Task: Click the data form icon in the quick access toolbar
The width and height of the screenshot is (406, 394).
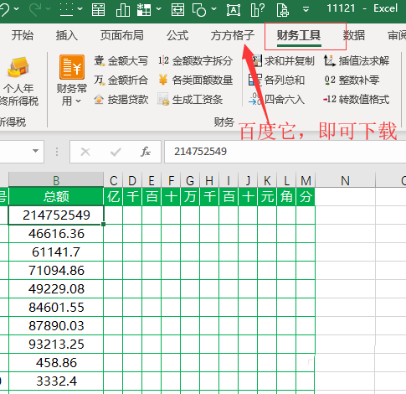Action: click(99, 10)
